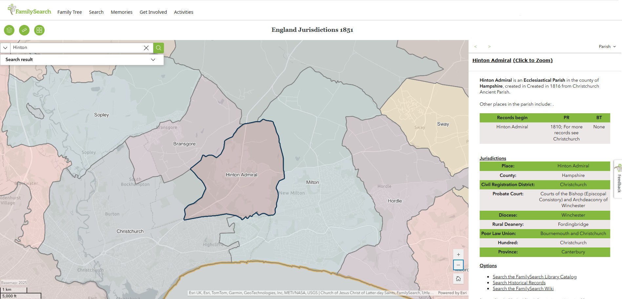The height and width of the screenshot is (299, 622).
Task: Go to the FamilySearch logo homepage
Action: coord(30,11)
